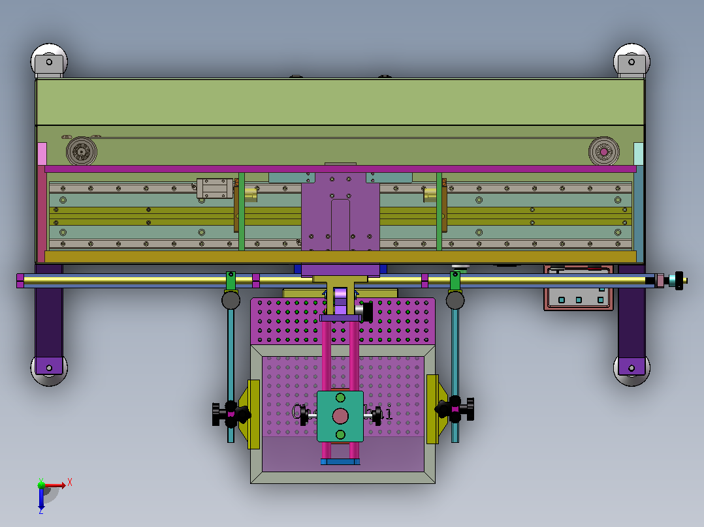Click the red X axis of the triad
Image resolution: width=704 pixels, height=527 pixels.
coord(55,485)
